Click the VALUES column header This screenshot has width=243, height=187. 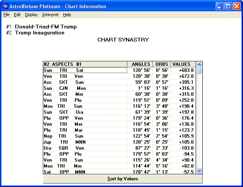[x=183, y=64]
